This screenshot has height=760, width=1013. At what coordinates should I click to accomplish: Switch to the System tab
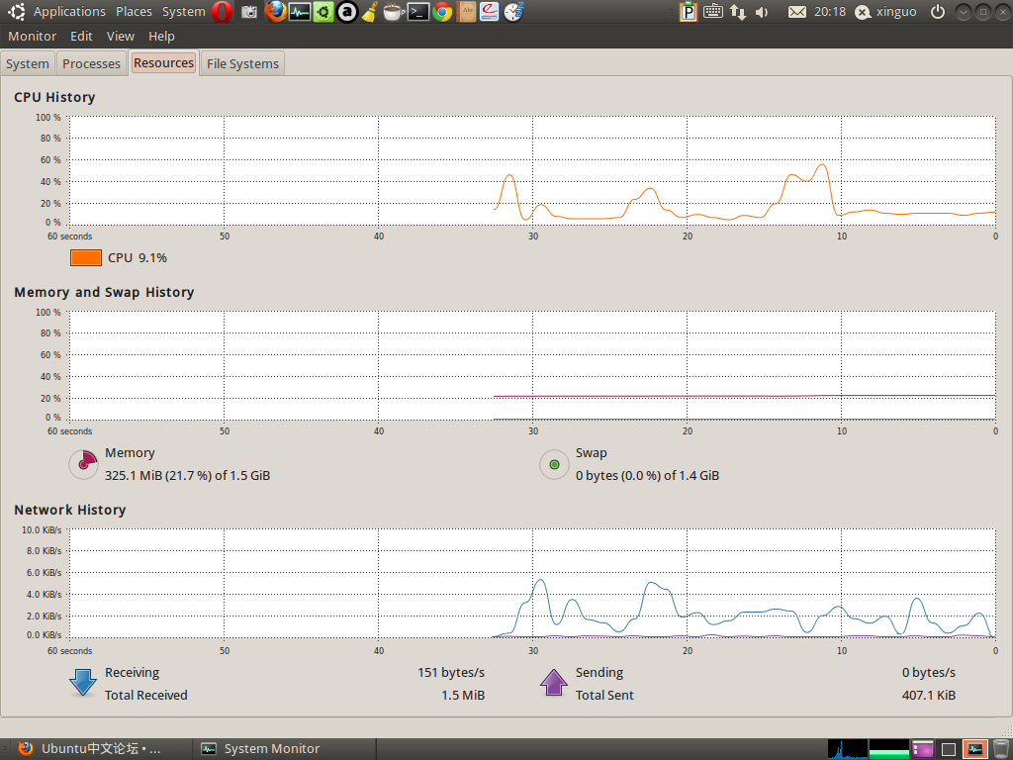(28, 63)
